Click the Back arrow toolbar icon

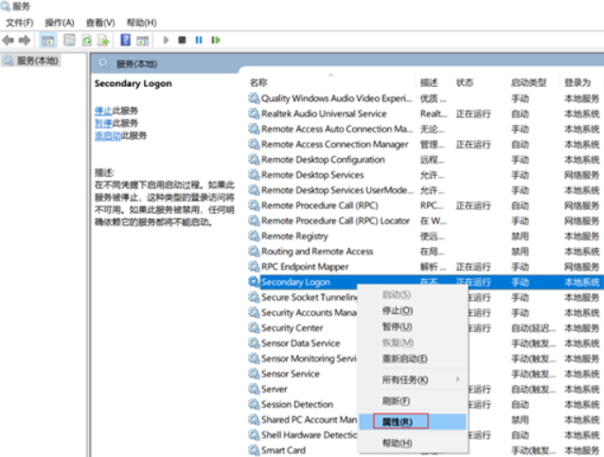9,40
